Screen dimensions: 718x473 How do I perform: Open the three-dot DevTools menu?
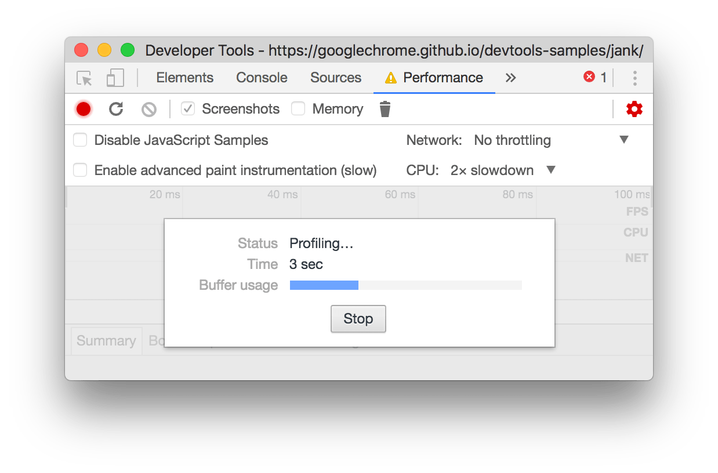click(x=635, y=78)
